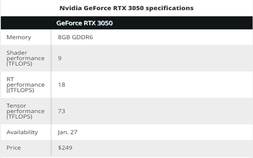Select the GeForce RTX 3050 column header
Screen dimensions: 253x158
click(84, 23)
